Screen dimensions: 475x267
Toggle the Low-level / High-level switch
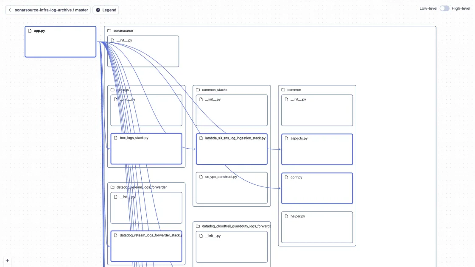pos(444,8)
